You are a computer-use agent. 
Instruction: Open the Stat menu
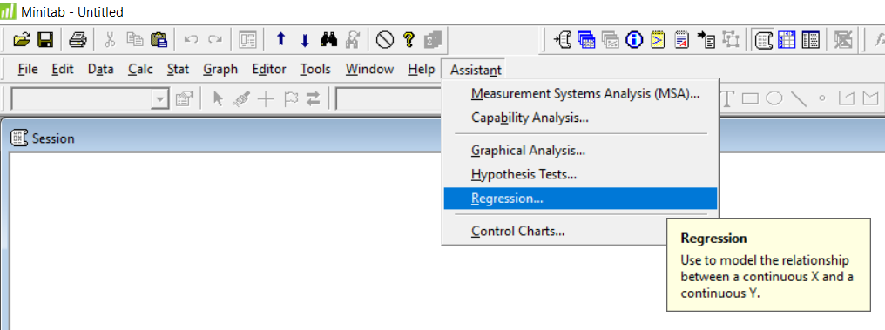point(178,70)
